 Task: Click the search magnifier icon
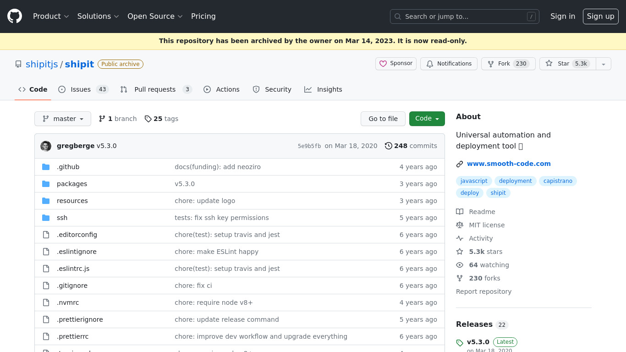click(398, 16)
